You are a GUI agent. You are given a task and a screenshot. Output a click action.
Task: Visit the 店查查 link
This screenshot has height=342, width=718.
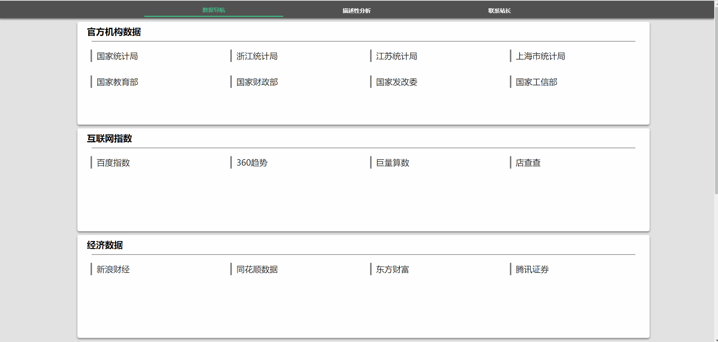coord(528,163)
